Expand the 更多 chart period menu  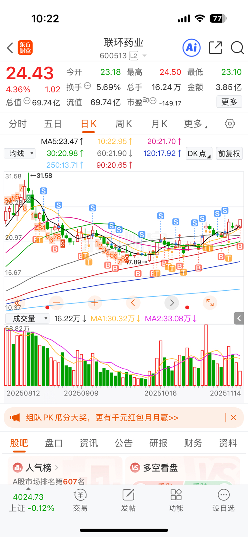[195, 124]
